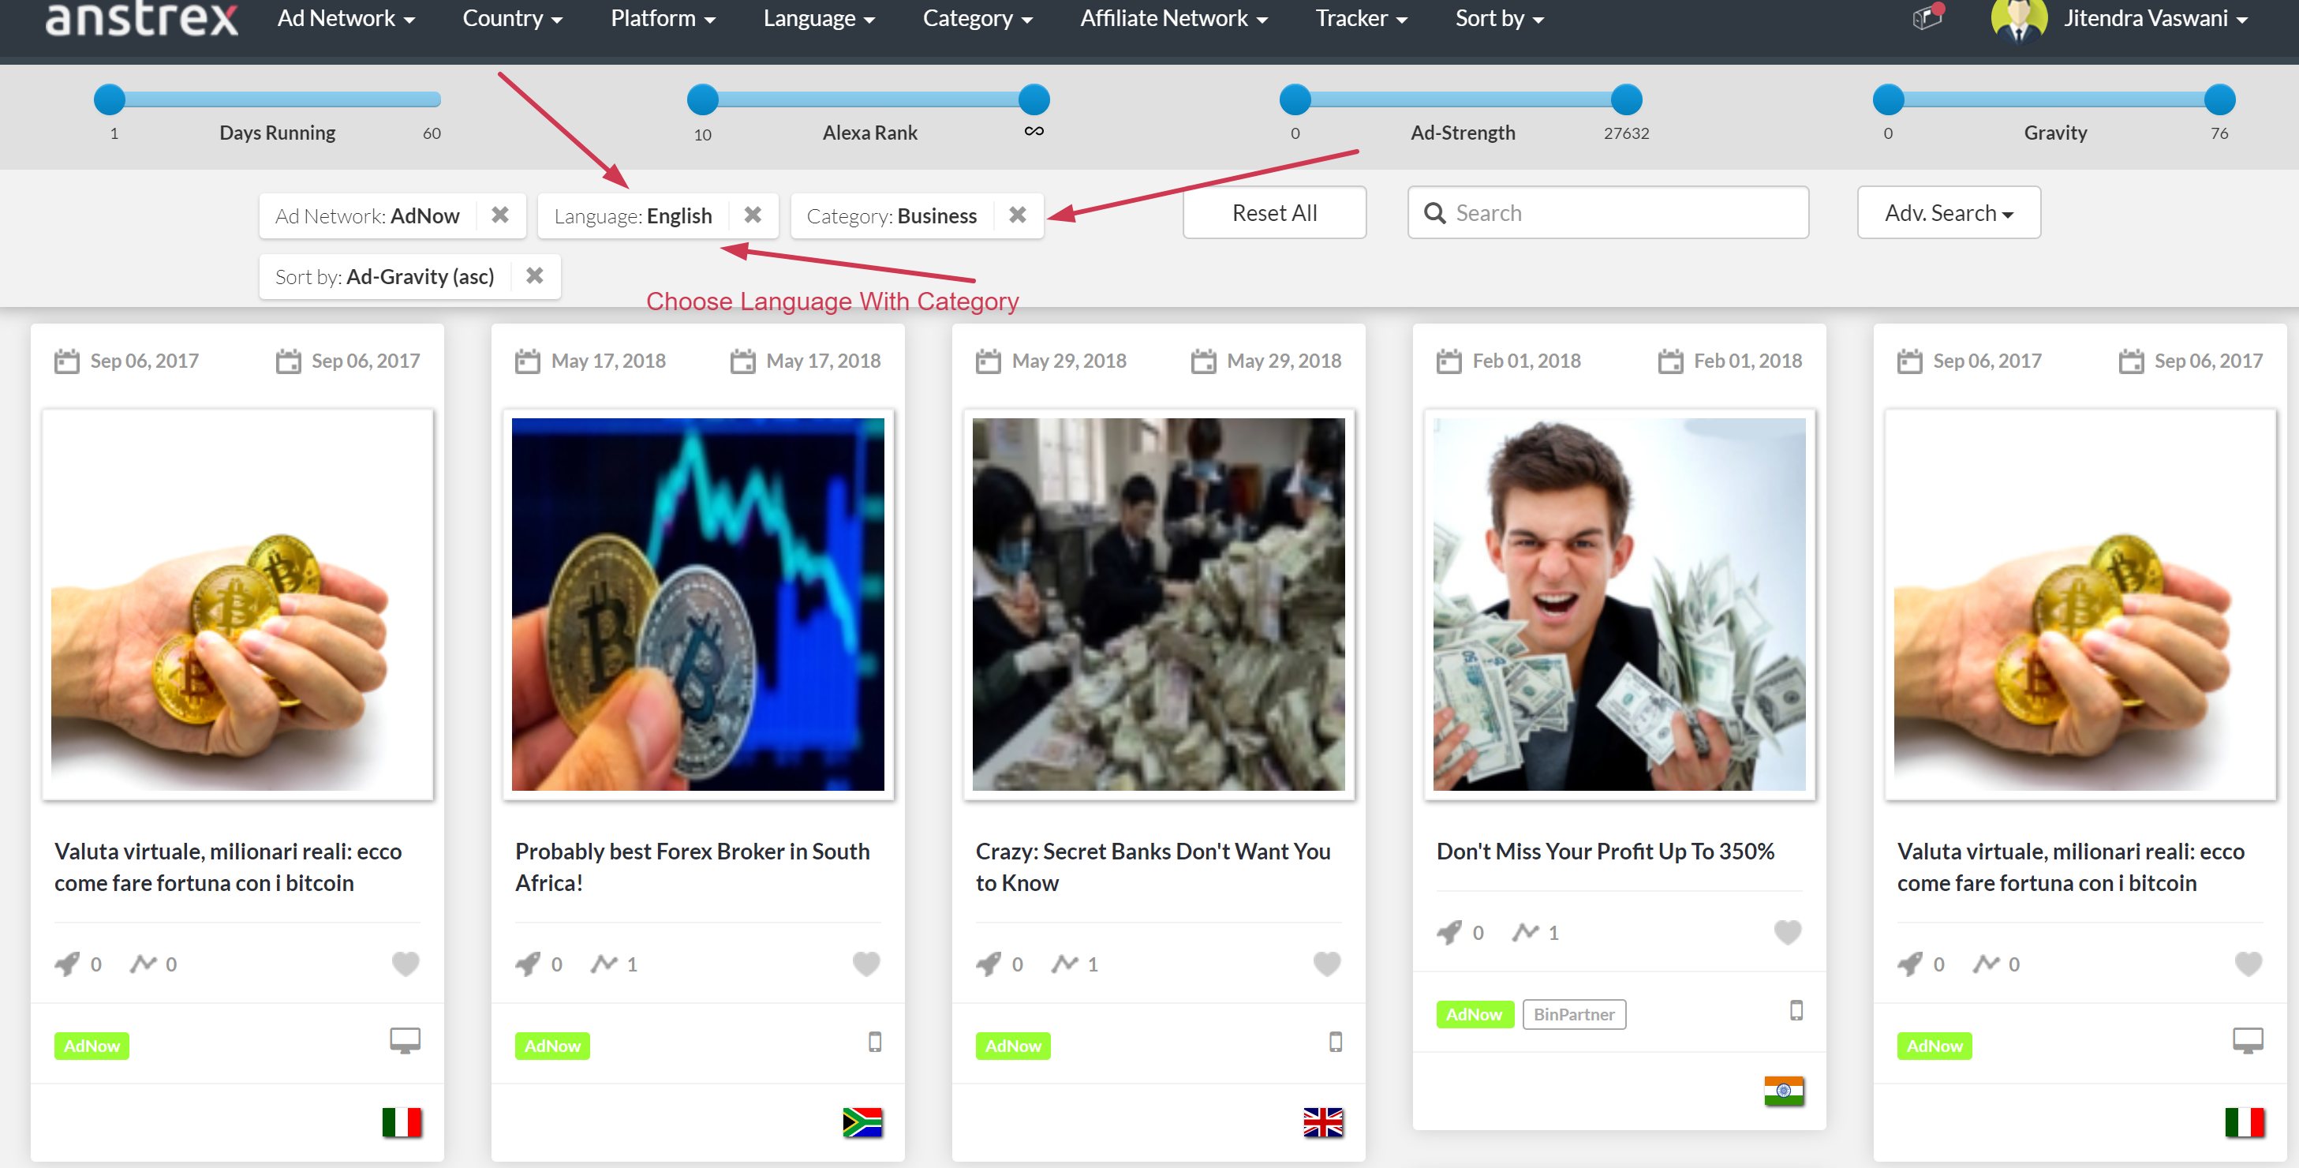Click the rocket icon on Secret Banks ad
This screenshot has width=2299, height=1168.
pyautogui.click(x=988, y=964)
